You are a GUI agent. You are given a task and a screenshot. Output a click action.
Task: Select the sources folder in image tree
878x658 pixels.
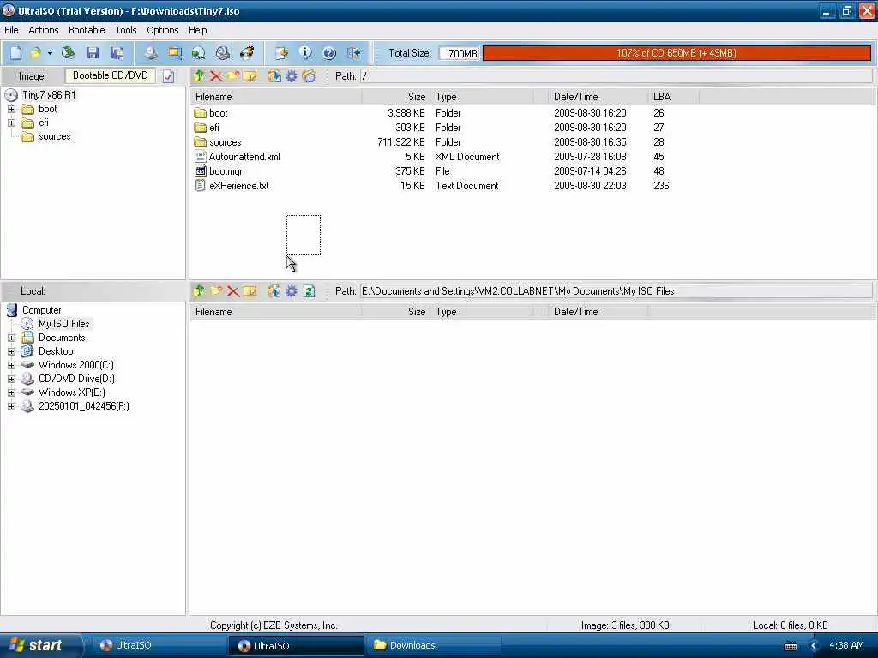(54, 136)
